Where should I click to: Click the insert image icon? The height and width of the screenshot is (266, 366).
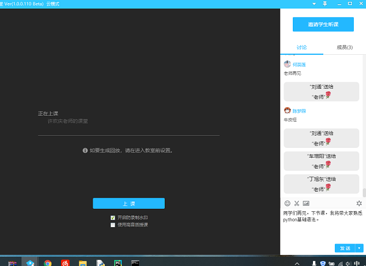coord(306,203)
